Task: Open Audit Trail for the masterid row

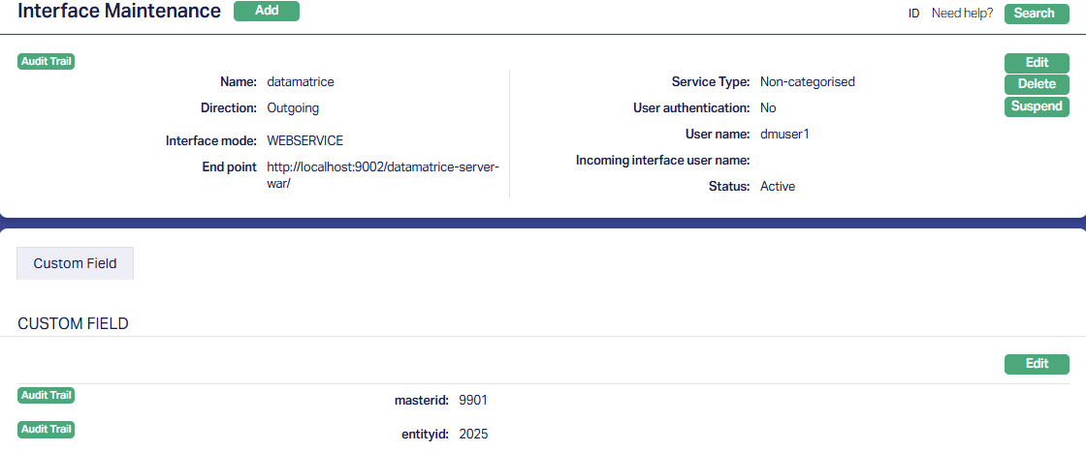Action: (47, 395)
